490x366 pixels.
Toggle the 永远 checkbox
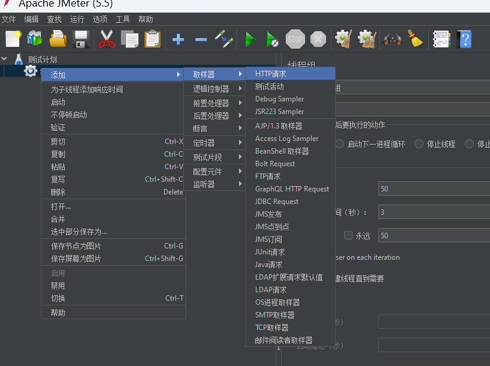tap(348, 236)
